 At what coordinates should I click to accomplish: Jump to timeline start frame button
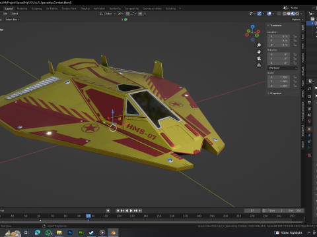(118, 211)
